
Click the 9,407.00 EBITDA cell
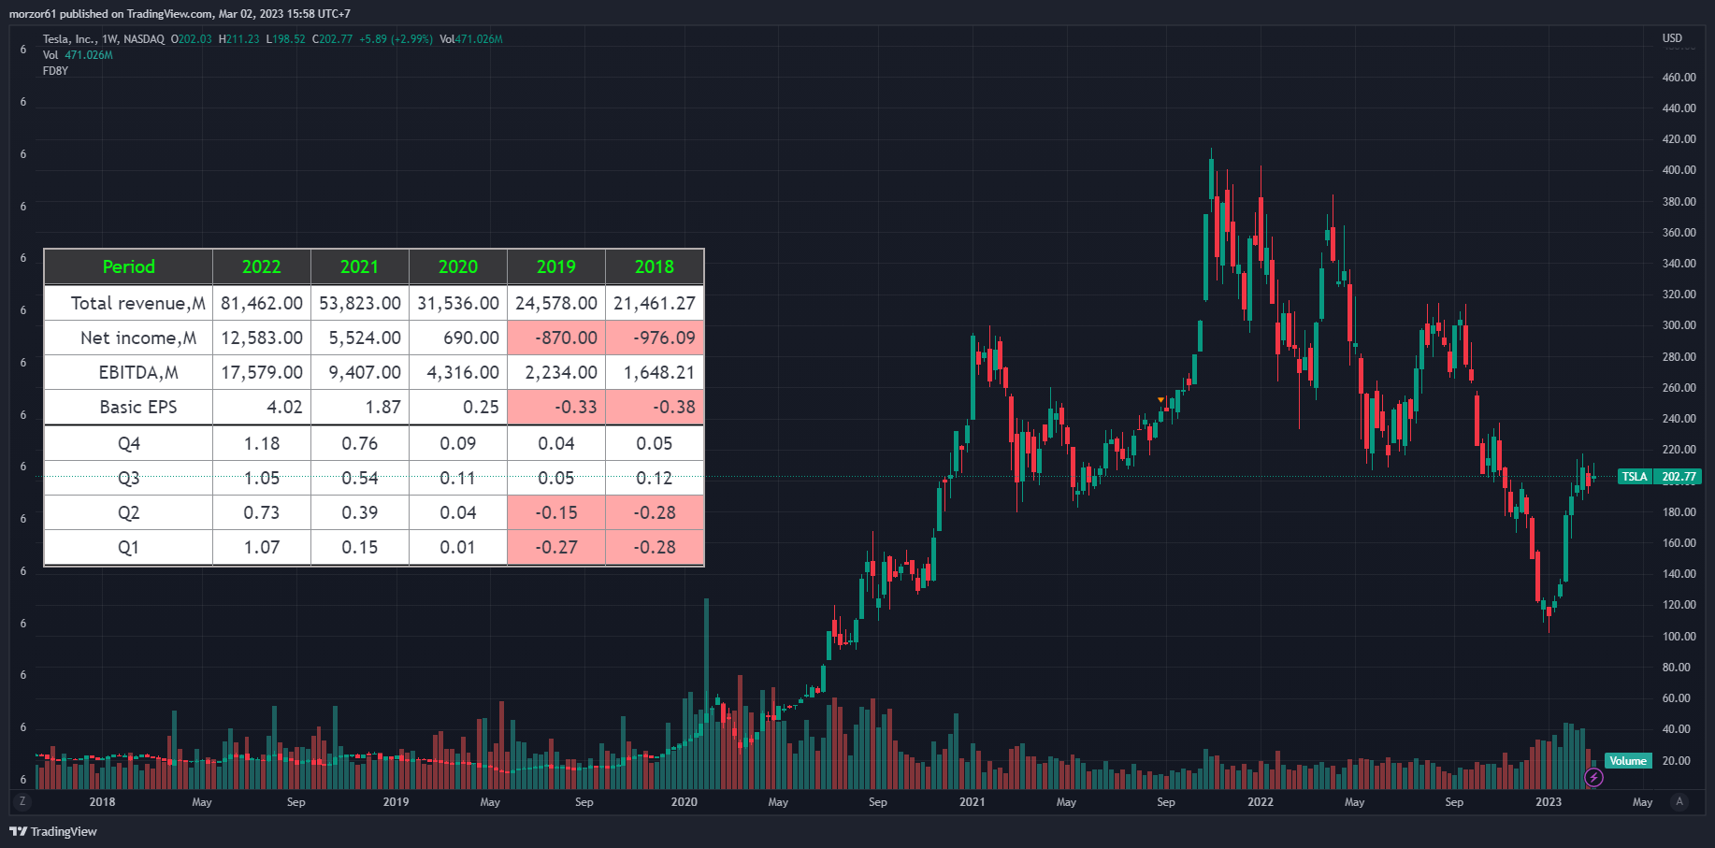360,372
